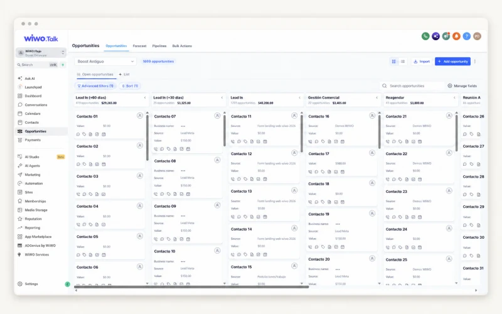Open Contacts in the sidebar
The image size is (502, 314).
(x=28, y=122)
